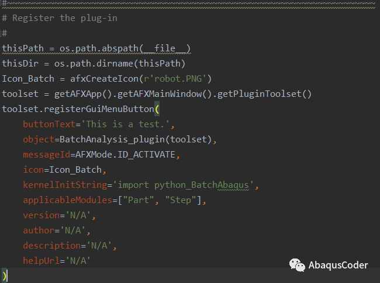Click 'Icon_Batch' after 'icon='

tap(75, 170)
